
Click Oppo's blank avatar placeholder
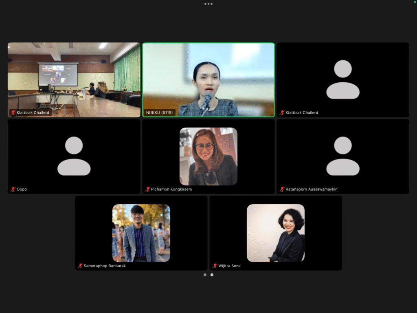pos(74,156)
